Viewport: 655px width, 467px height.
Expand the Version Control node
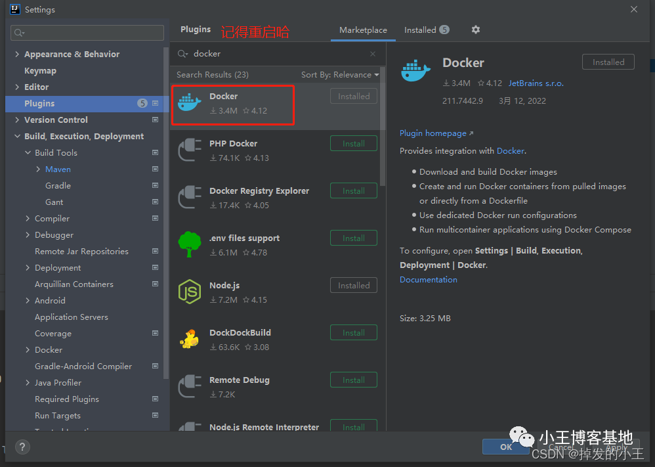pyautogui.click(x=17, y=120)
